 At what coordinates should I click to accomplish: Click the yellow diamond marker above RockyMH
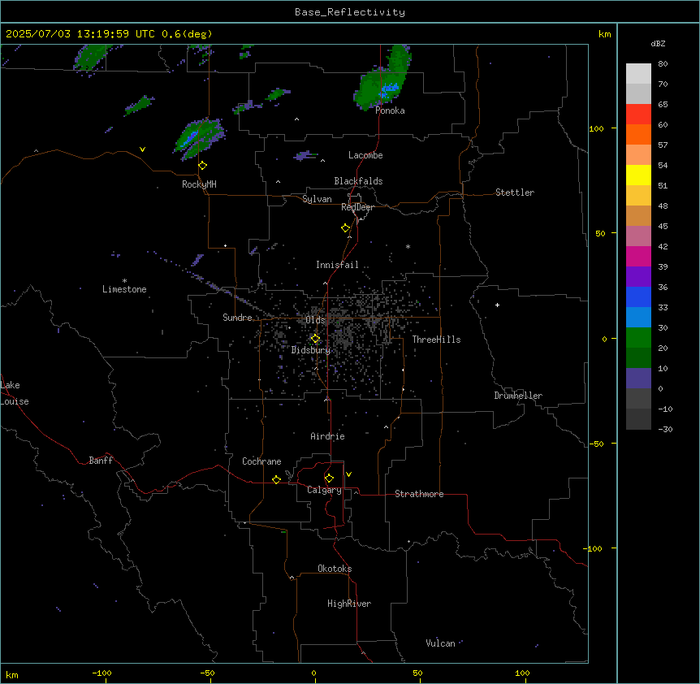(x=203, y=166)
